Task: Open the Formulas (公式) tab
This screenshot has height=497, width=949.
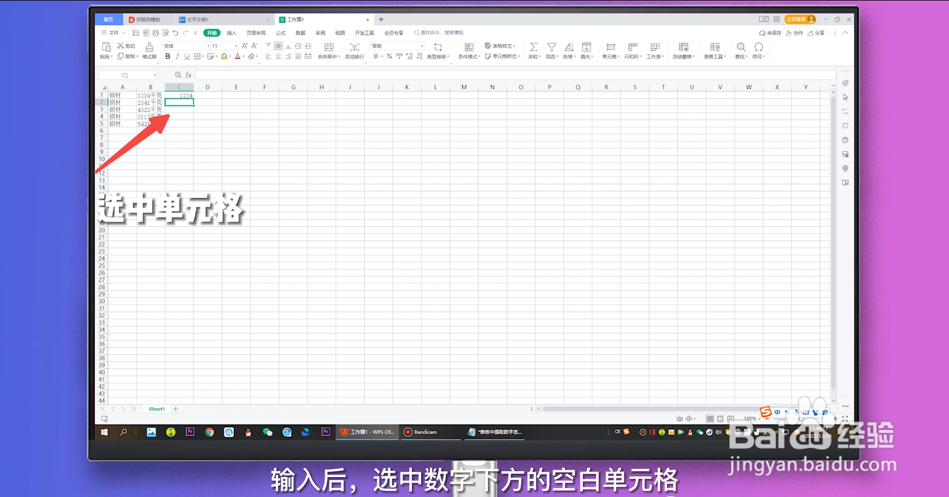Action: click(281, 33)
